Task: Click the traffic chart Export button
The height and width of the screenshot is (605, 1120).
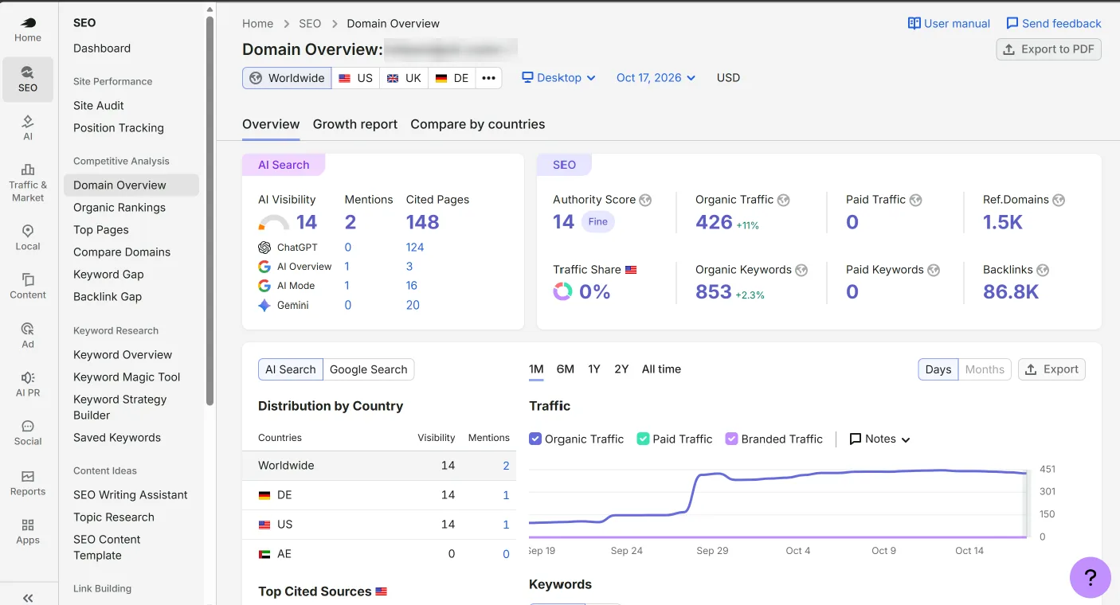Action: pyautogui.click(x=1051, y=369)
